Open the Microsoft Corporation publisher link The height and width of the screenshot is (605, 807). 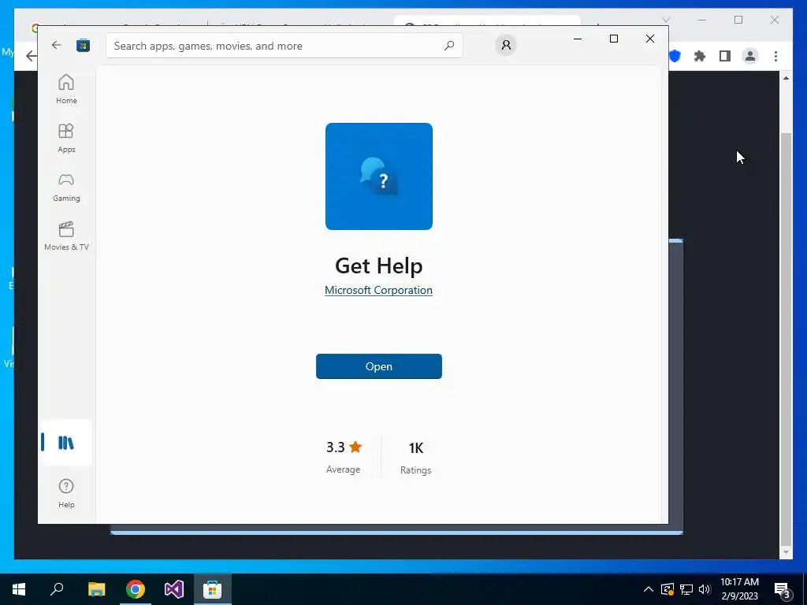point(378,290)
